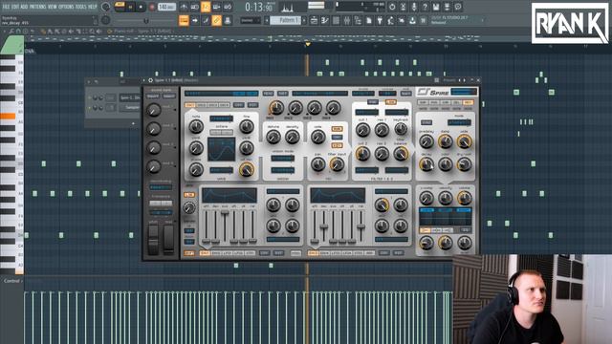Click the plug-shaped plugin picker icon
612x344 pixels.
pyautogui.click(x=380, y=20)
